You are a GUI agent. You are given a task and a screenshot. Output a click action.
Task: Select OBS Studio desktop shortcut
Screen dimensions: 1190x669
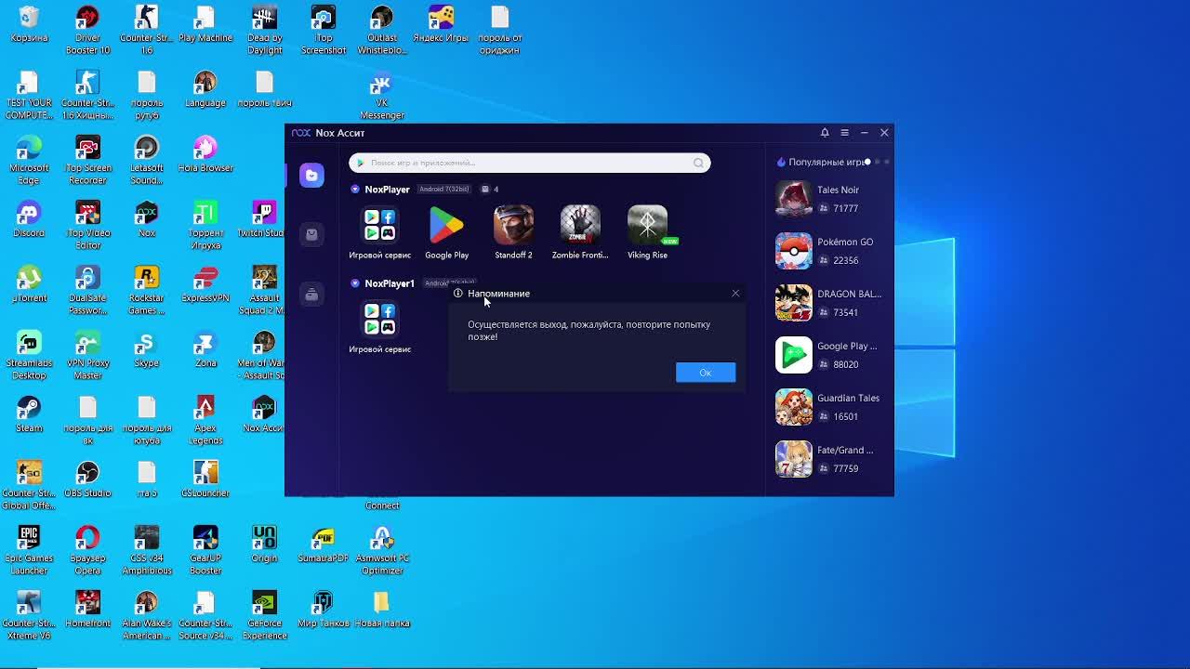[87, 480]
